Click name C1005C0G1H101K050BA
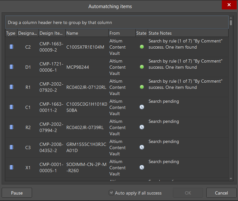238x201 pixels. coord(87,107)
